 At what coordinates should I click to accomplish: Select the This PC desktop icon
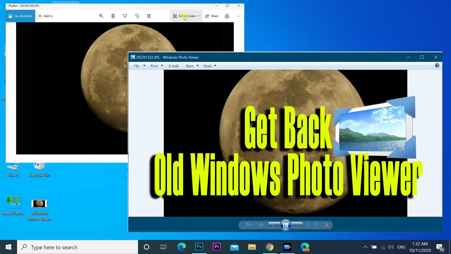(13, 170)
